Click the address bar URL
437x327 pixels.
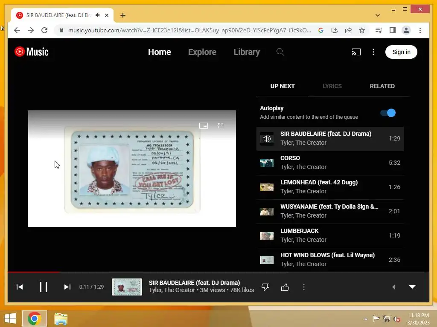[x=189, y=30]
